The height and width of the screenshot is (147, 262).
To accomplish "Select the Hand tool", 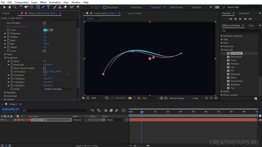I will [x=9, y=7].
